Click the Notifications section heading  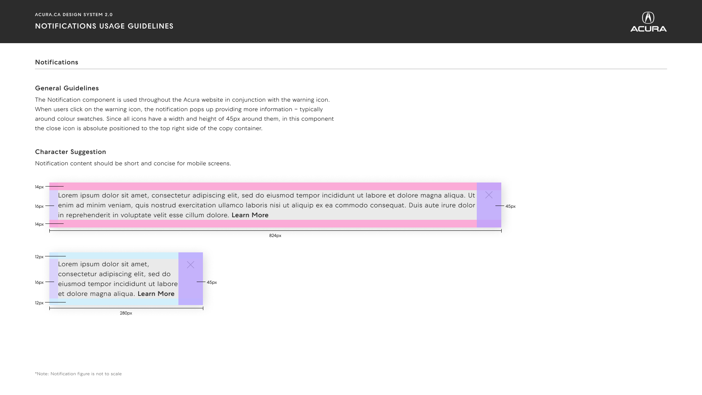pos(57,62)
